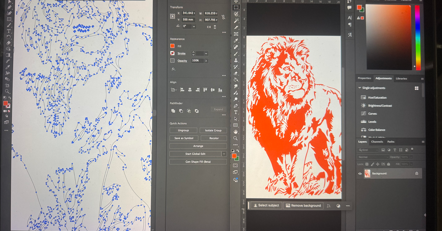Screen dimensions: 442x231
Task: Click the Background layer thumbnail
Action: 368,173
